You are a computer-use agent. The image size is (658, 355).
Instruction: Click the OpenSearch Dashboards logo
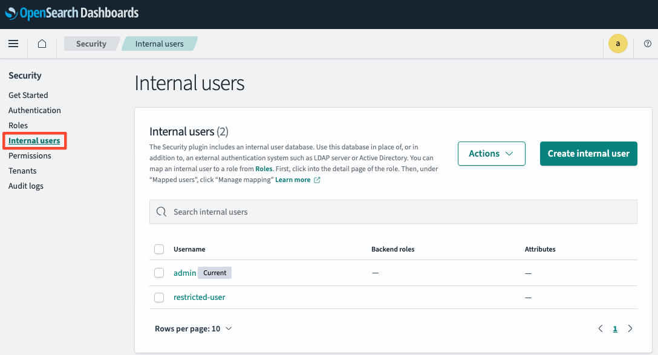pos(72,13)
